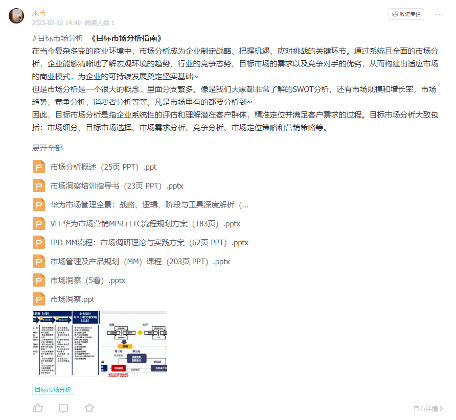The image size is (456, 420).
Task: Like the post with thumbs-up icon
Action: [x=38, y=408]
